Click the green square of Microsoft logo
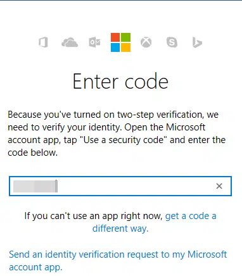The height and width of the screenshot is (276, 242). click(x=125, y=37)
